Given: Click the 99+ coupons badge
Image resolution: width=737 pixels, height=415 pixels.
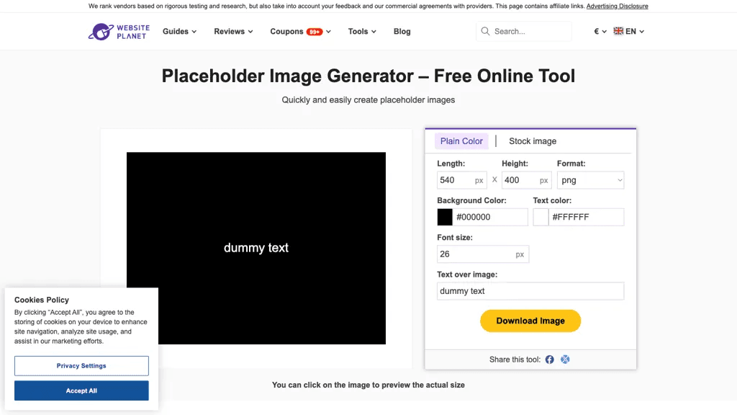Looking at the screenshot, I should tap(315, 32).
